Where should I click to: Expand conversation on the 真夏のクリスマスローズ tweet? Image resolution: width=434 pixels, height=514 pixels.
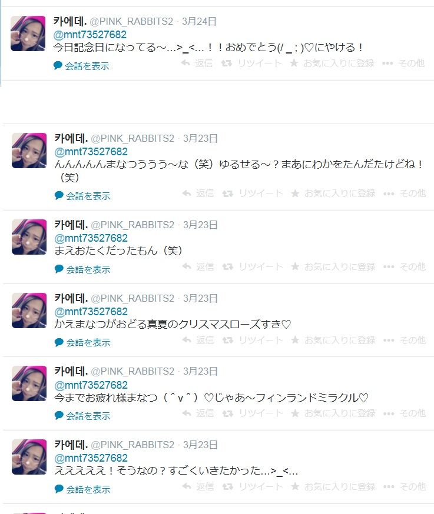tap(82, 342)
